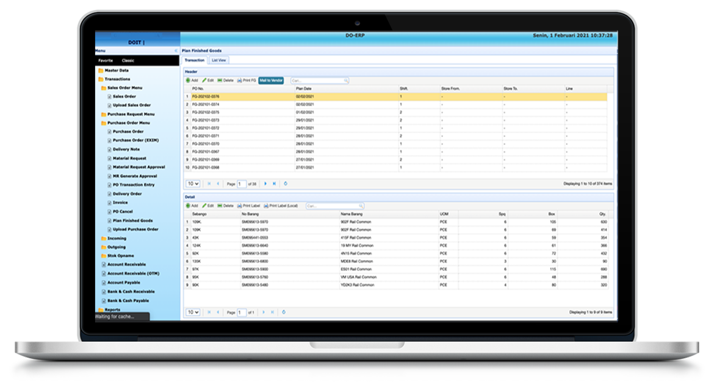The image size is (717, 382).
Task: Open Invoice from the sidebar menu
Action: coord(120,203)
